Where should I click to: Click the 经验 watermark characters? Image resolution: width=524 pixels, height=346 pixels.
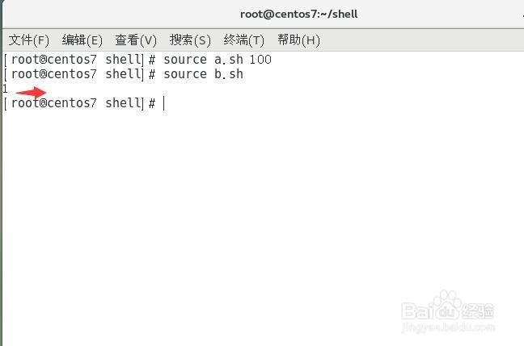click(478, 311)
